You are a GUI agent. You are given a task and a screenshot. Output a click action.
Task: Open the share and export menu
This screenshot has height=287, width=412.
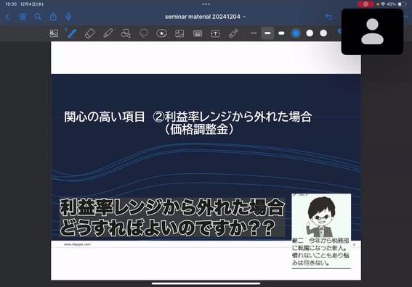[x=53, y=17]
